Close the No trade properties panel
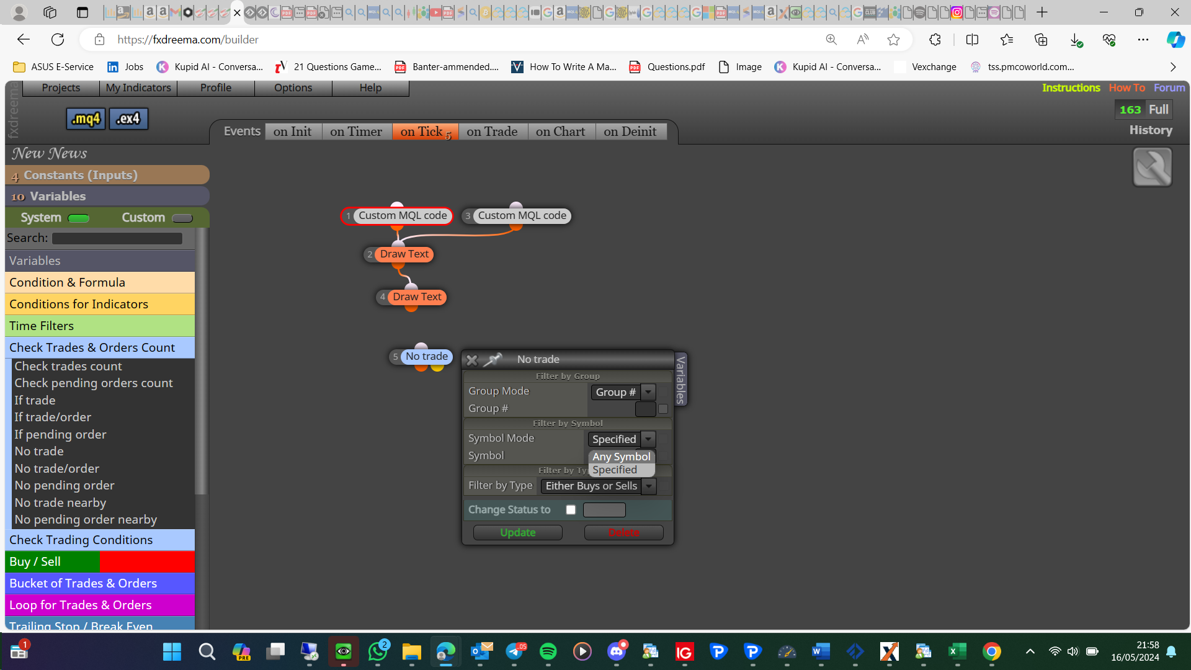 pyautogui.click(x=471, y=360)
